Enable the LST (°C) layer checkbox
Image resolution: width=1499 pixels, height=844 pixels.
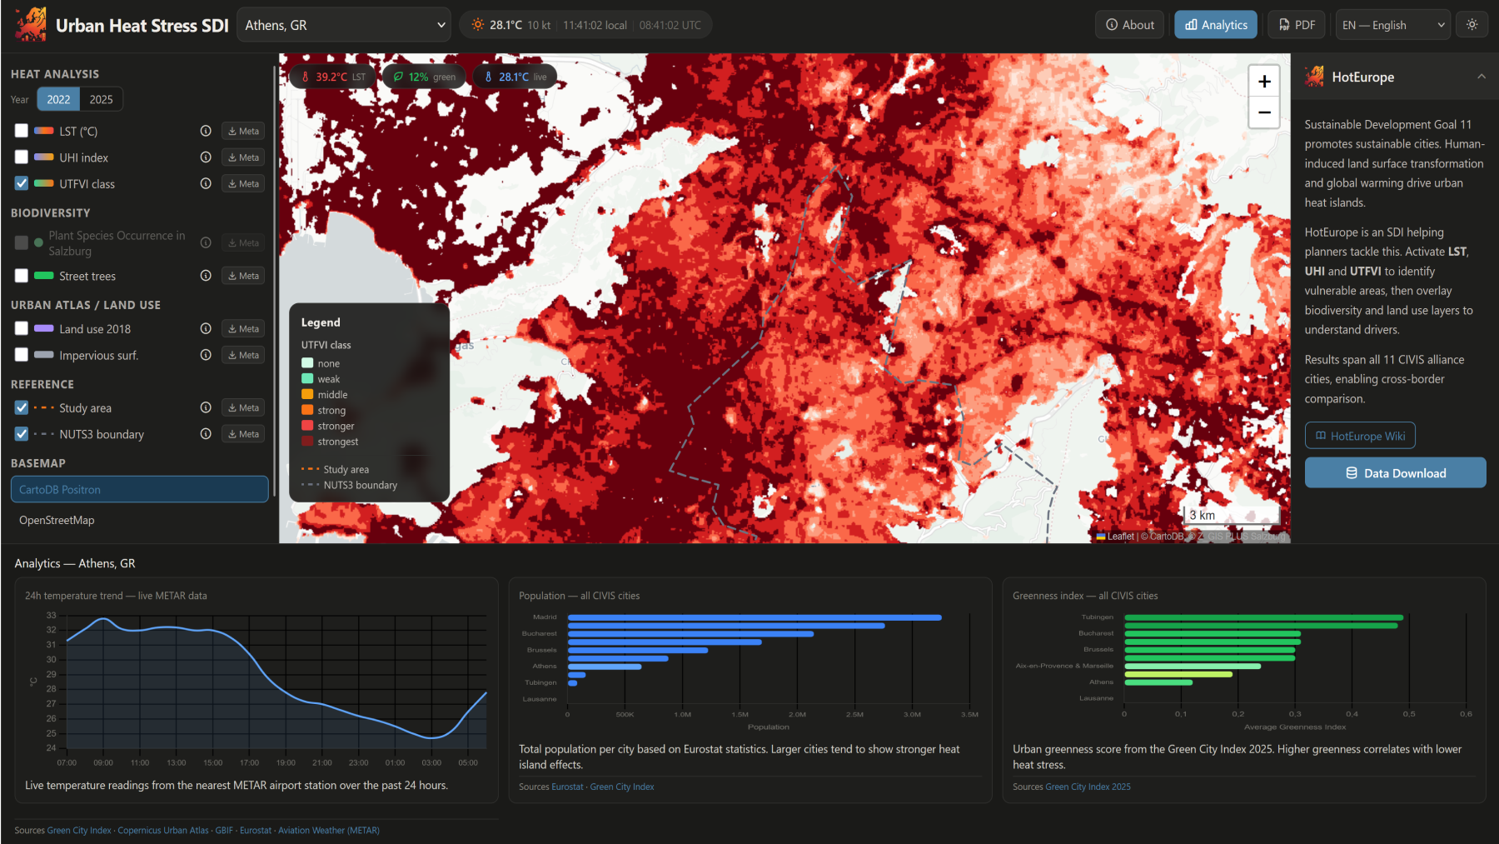click(22, 131)
